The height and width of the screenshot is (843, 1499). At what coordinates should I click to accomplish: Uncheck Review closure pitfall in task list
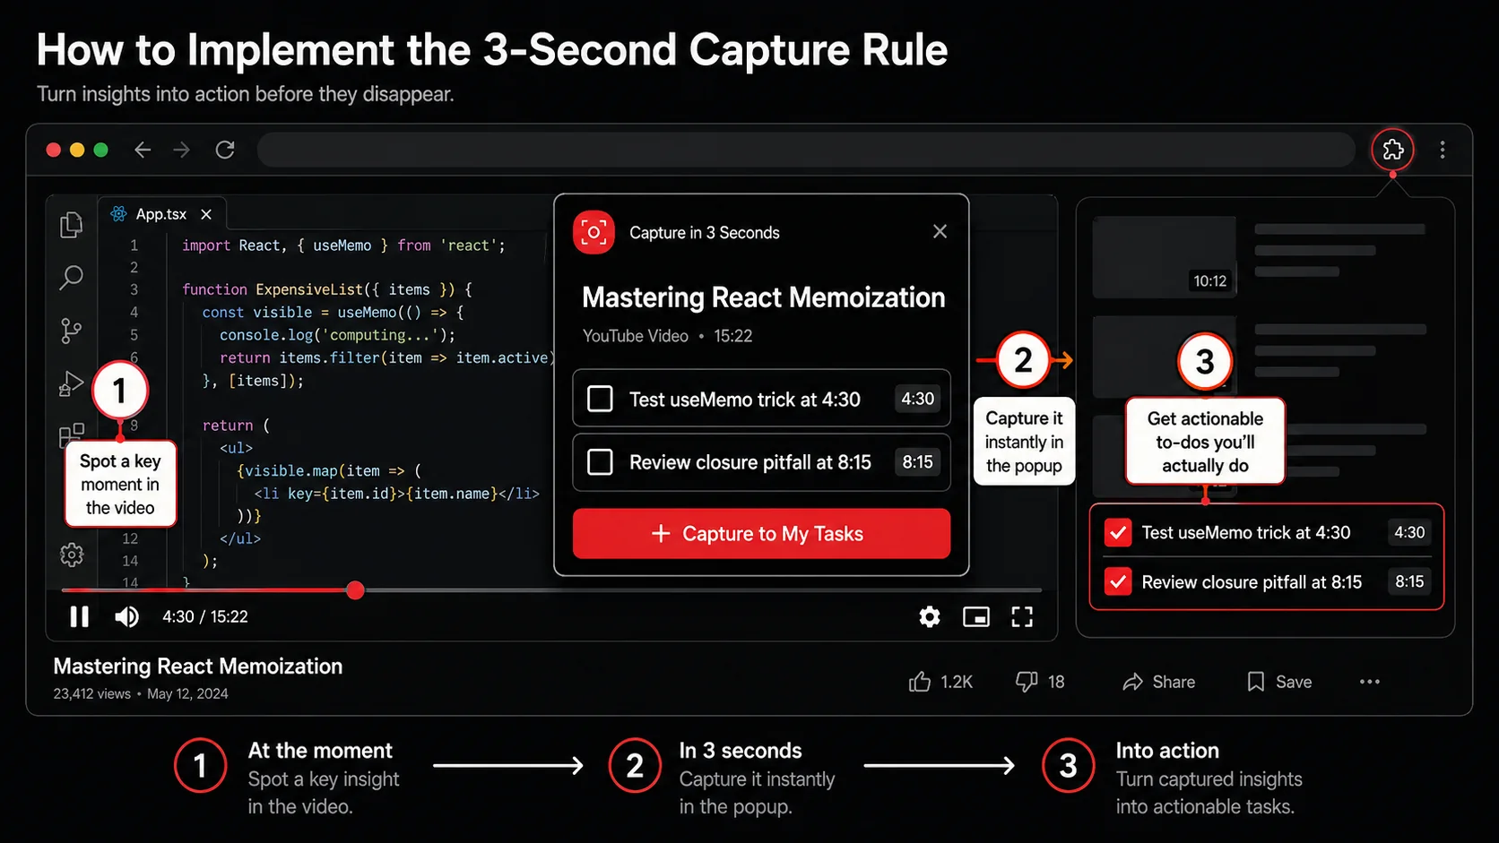coord(1118,582)
